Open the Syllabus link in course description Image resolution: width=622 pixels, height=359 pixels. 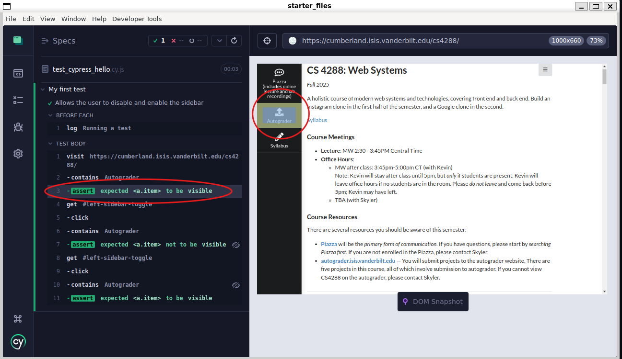pos(317,120)
